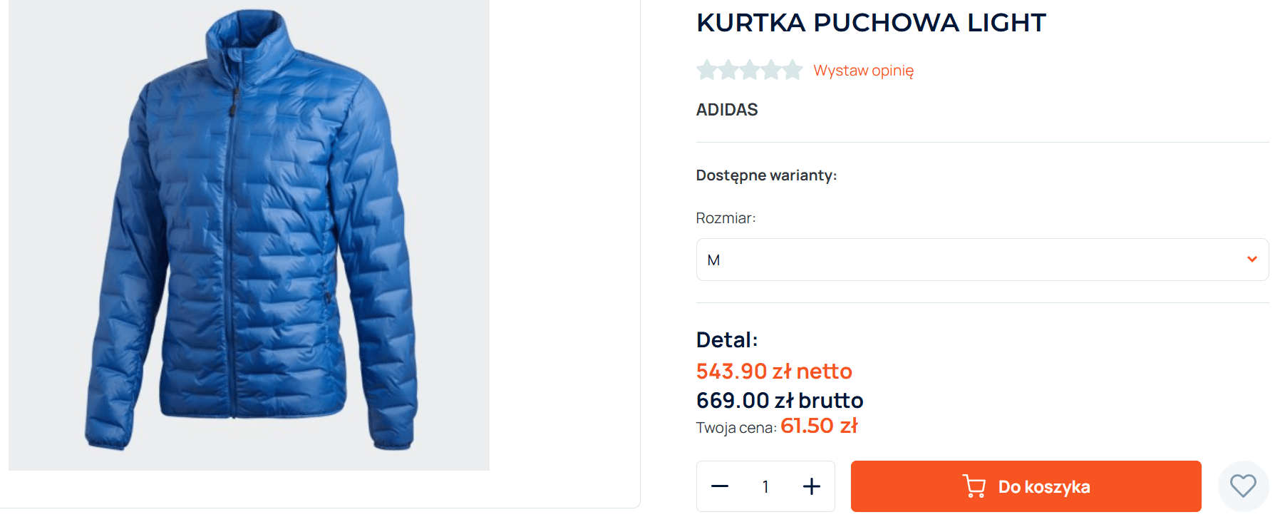1285x522 pixels.
Task: Click the Wystaw opinię link
Action: (863, 71)
